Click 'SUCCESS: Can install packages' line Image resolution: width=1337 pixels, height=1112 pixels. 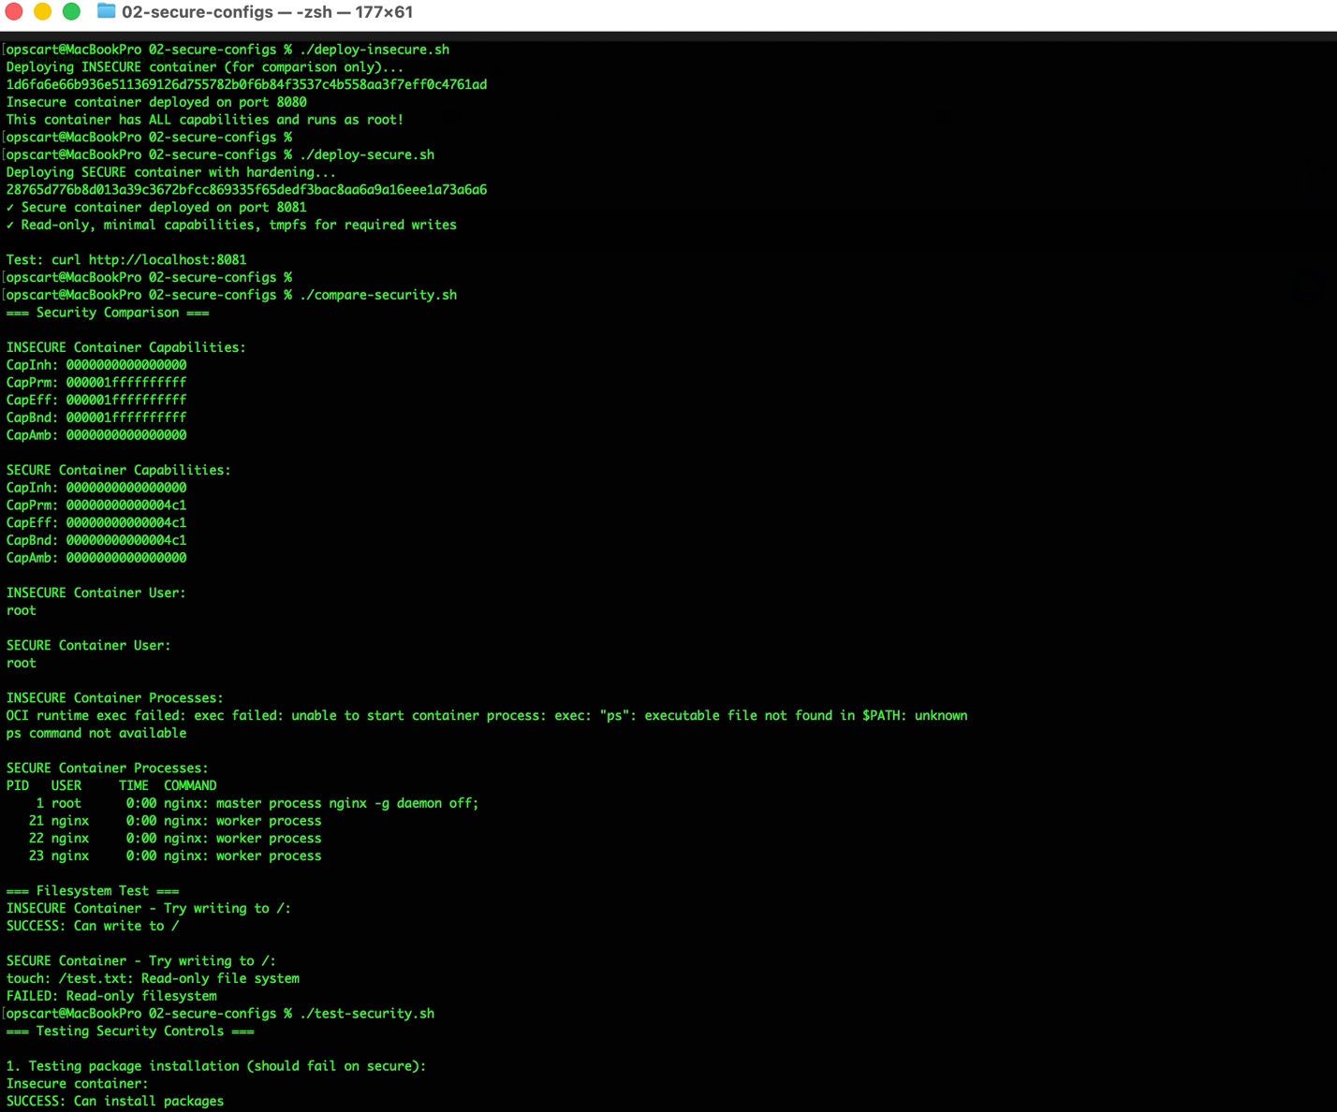click(x=115, y=1102)
